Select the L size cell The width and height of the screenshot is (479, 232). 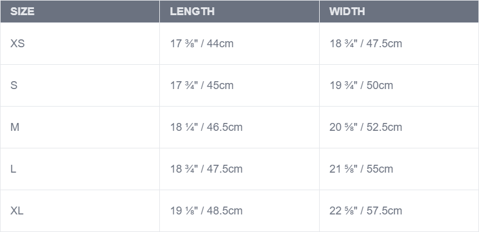pos(80,168)
